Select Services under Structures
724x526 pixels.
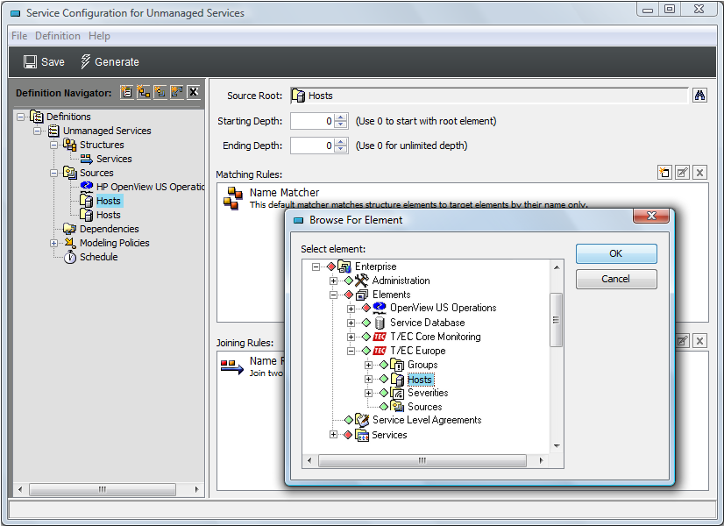114,159
